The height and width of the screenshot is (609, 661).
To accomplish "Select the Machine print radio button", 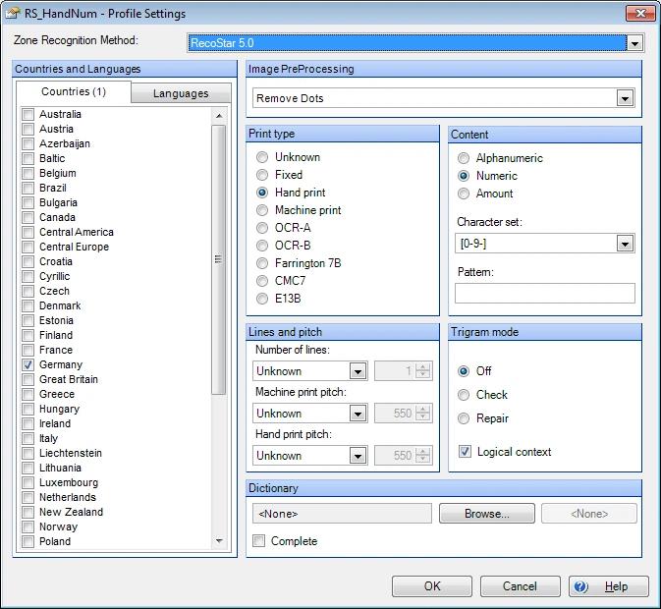I will [262, 210].
